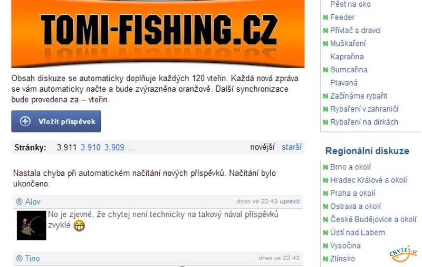
Task: Click upravit to edit Alov's post
Action: (x=290, y=202)
